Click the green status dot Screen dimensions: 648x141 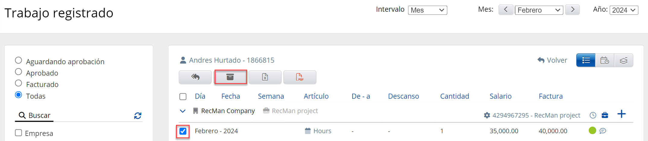pos(592,130)
